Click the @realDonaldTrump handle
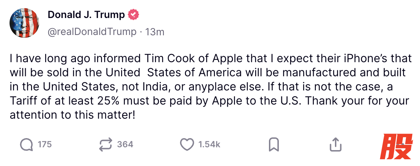Screen dimensions: 420x166 92,32
